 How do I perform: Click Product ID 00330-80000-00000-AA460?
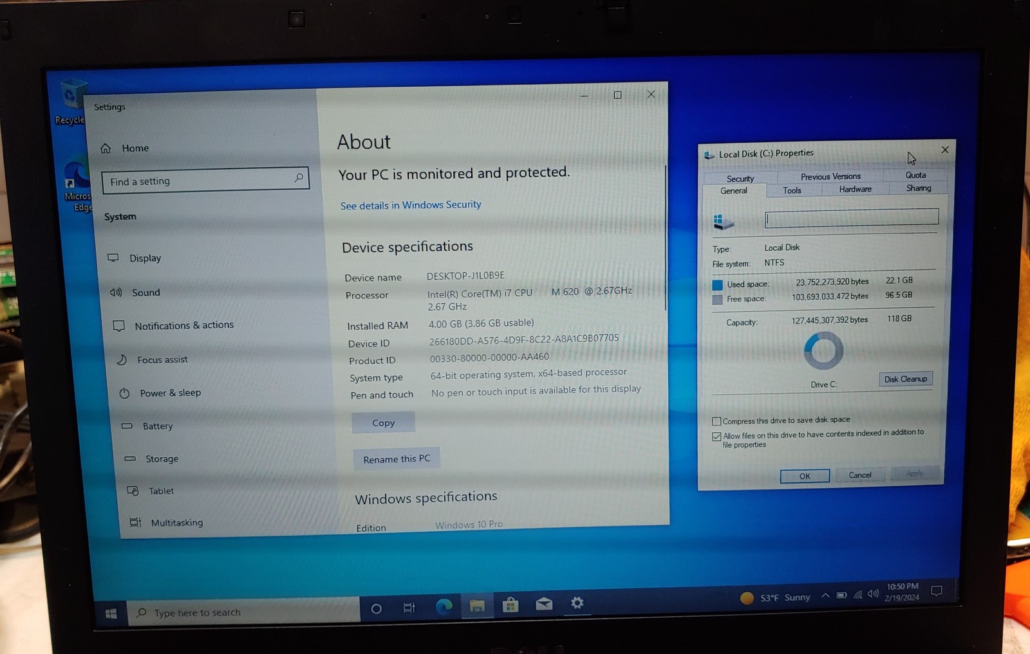tap(489, 357)
